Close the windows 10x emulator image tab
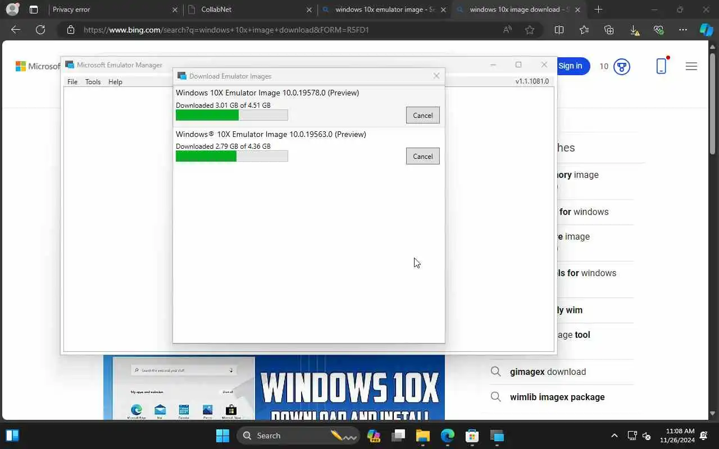This screenshot has height=449, width=719. [444, 10]
